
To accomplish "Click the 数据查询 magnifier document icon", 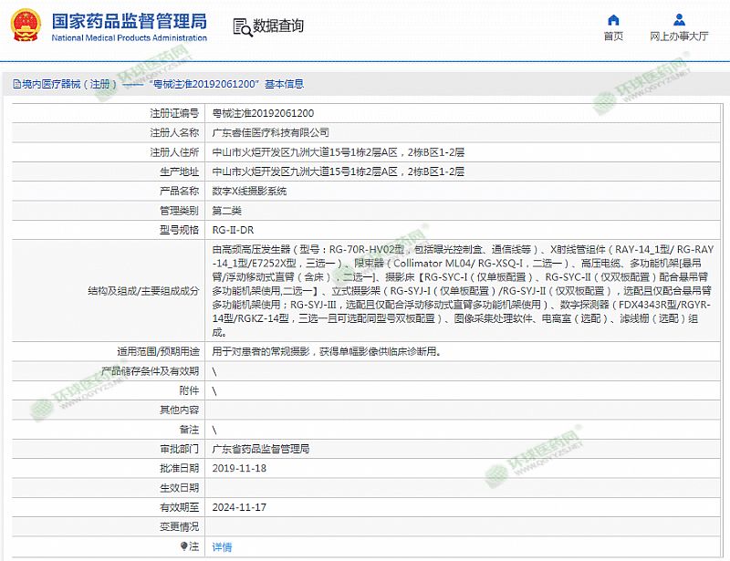I will click(x=240, y=26).
